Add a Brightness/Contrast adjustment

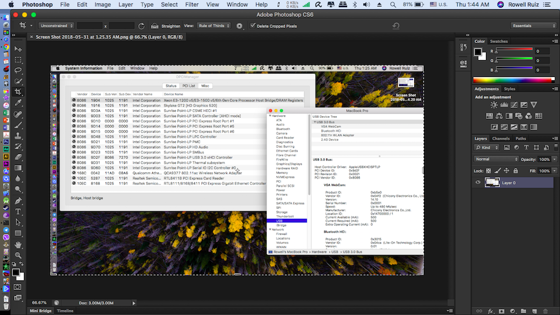coord(494,104)
